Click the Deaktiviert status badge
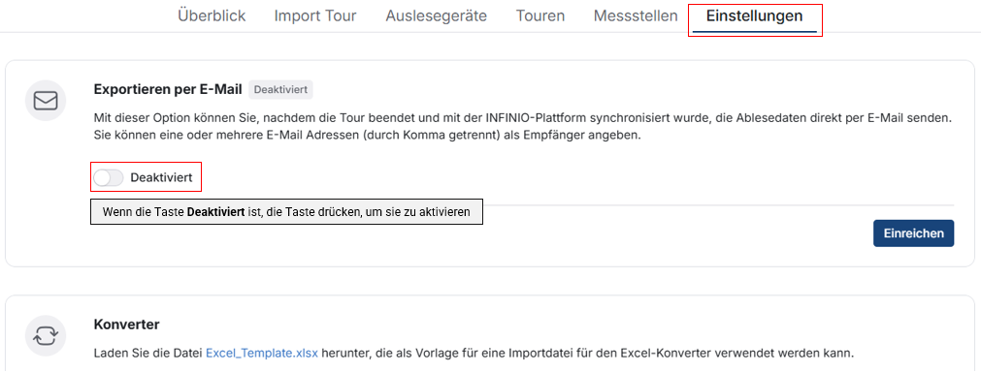This screenshot has height=372, width=981. coord(280,90)
